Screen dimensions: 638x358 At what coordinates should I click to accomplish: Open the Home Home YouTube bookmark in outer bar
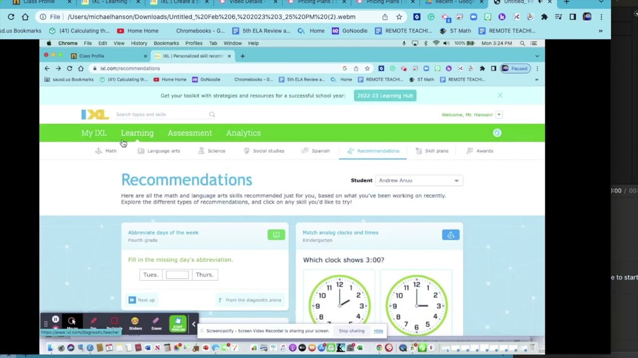[x=138, y=31]
